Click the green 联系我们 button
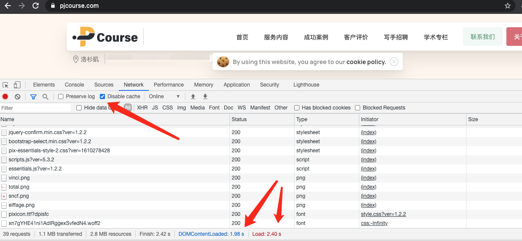This screenshot has height=241, width=522. [483, 37]
